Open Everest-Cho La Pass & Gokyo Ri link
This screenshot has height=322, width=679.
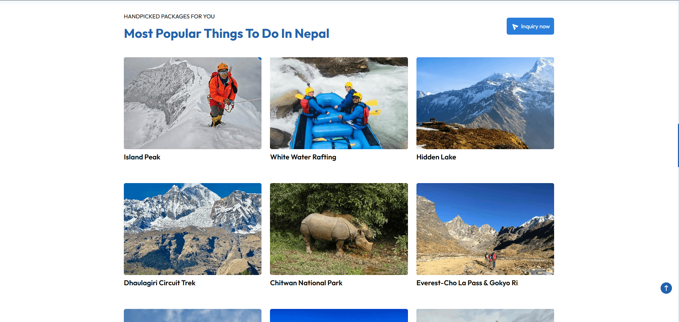467,283
